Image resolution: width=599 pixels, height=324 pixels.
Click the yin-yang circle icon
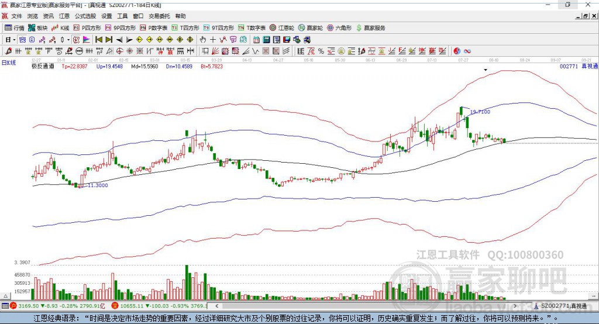(x=457, y=51)
